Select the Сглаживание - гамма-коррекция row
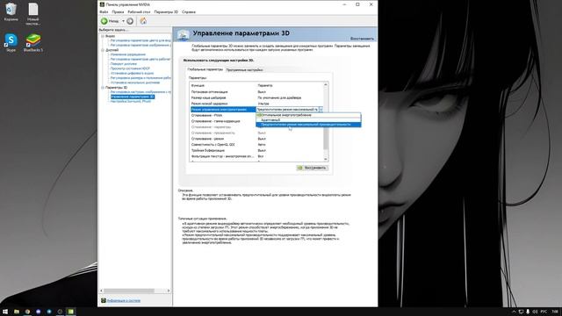Viewport: 562px width, 316px height. coord(223,121)
